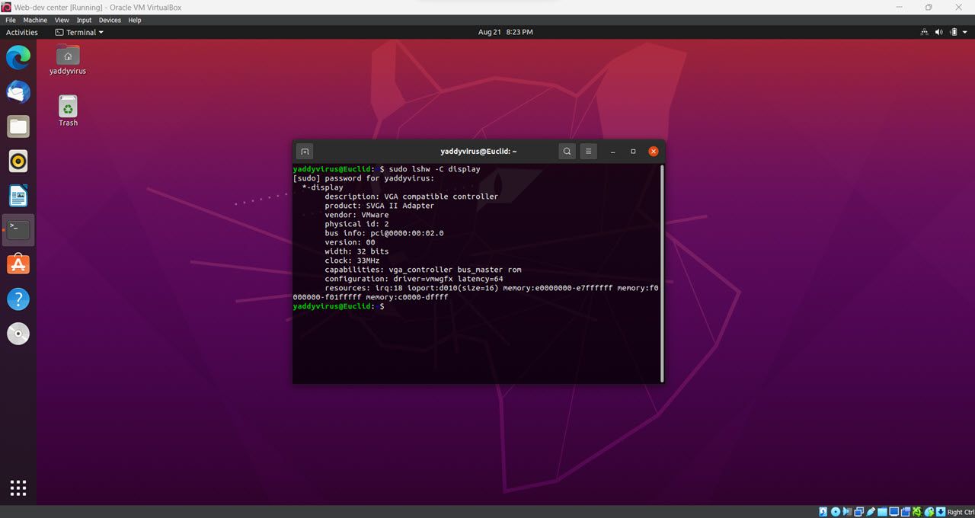Click the USB devices icon in VirtualBox status bar
The width and height of the screenshot is (975, 518).
[869, 511]
